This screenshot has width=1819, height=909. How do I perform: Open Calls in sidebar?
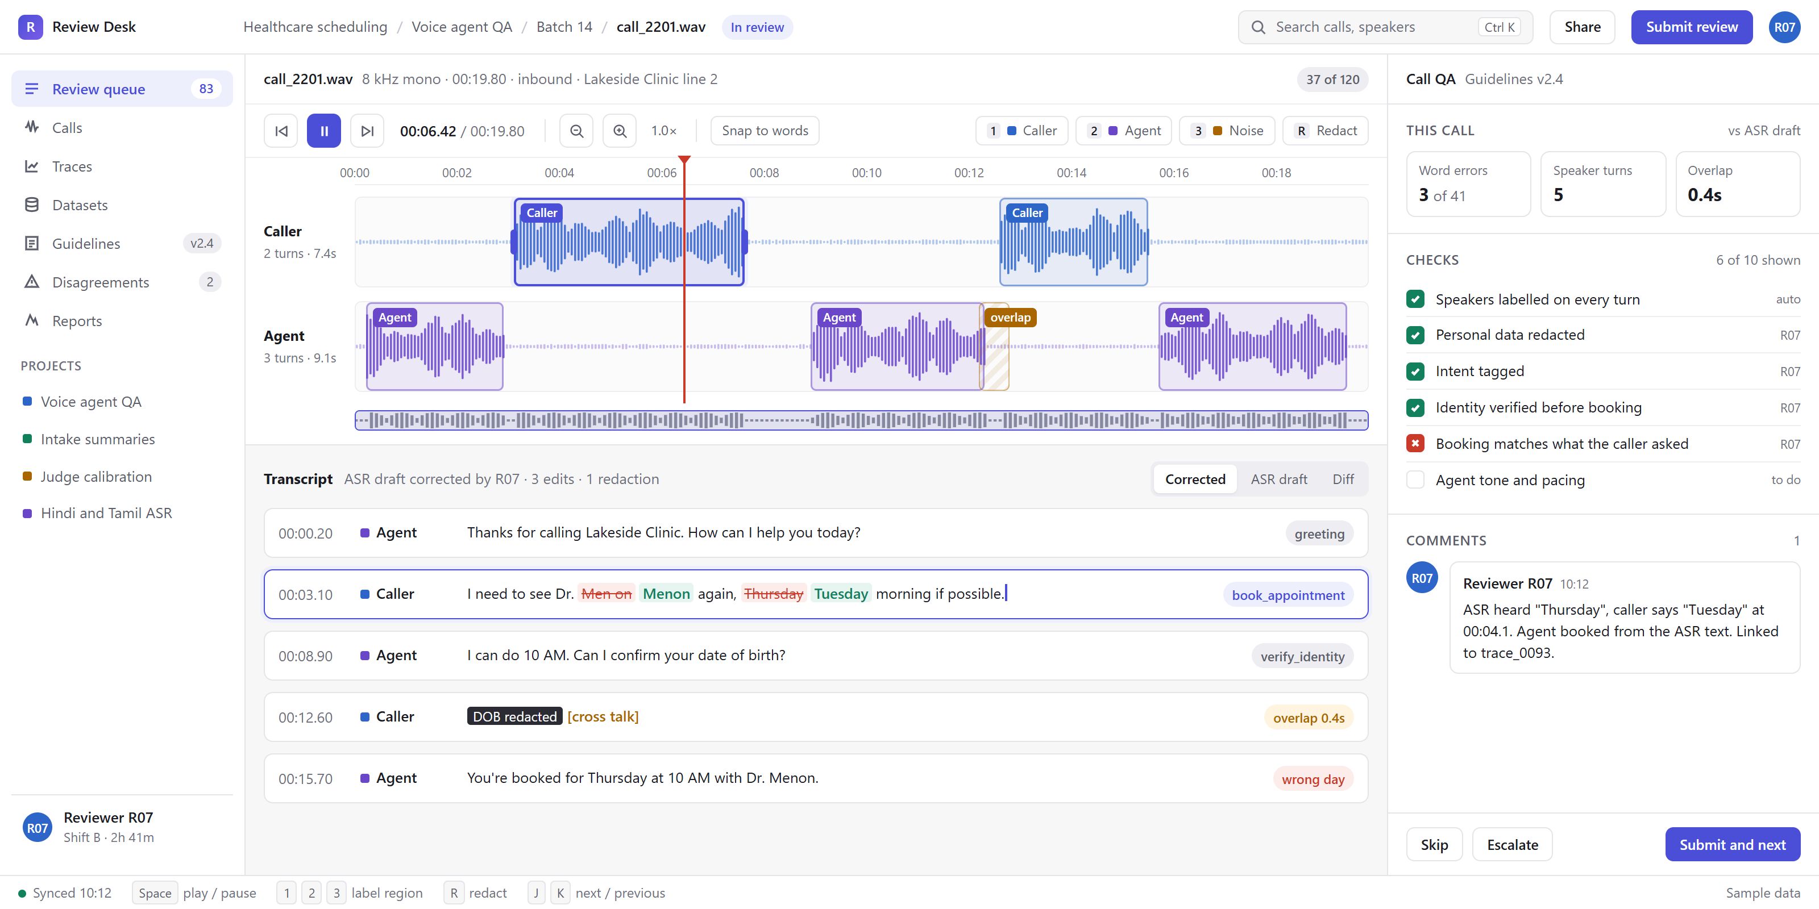(x=122, y=128)
